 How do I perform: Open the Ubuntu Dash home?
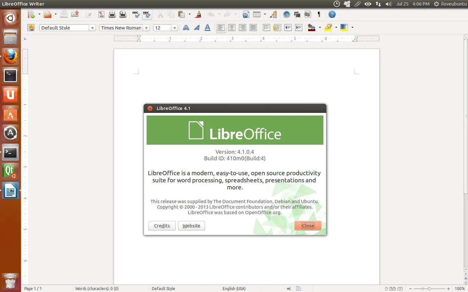pos(10,18)
